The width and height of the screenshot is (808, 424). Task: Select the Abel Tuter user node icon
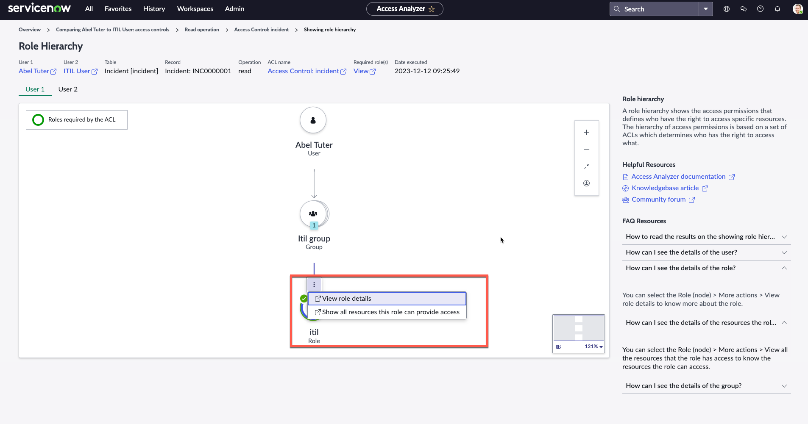click(x=313, y=120)
